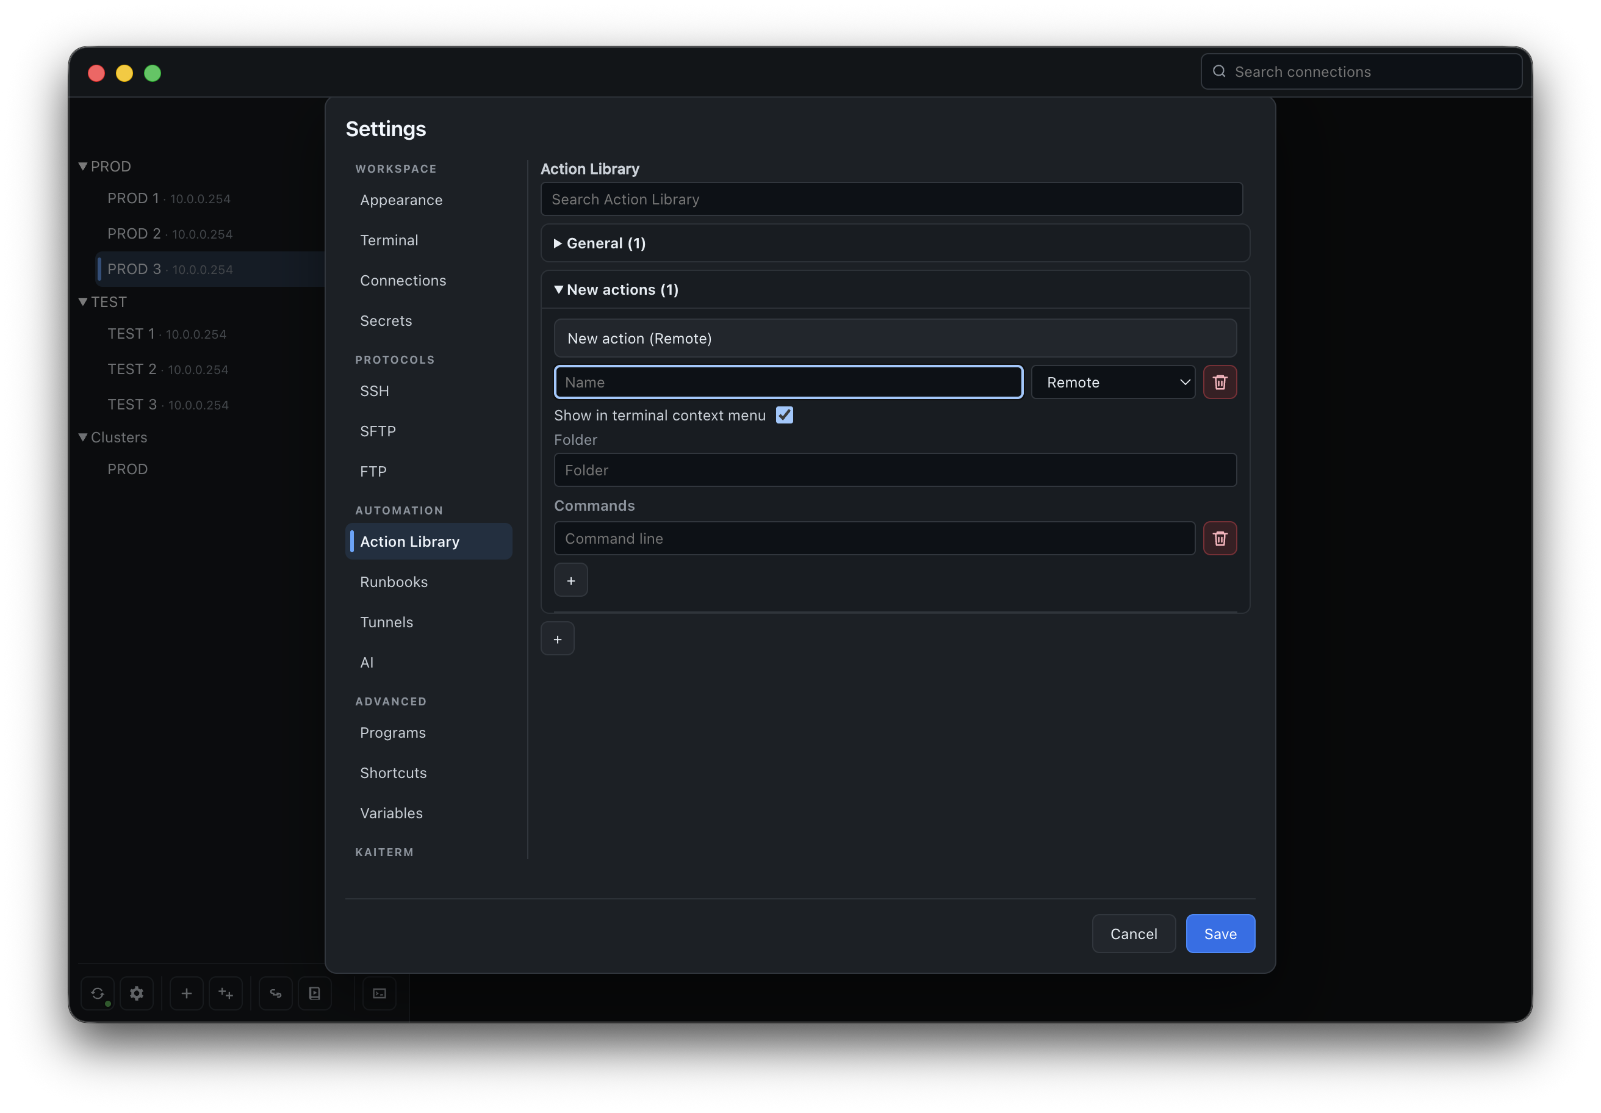This screenshot has height=1113, width=1601.
Task: Select TEST 3 connection
Action: tap(209, 405)
